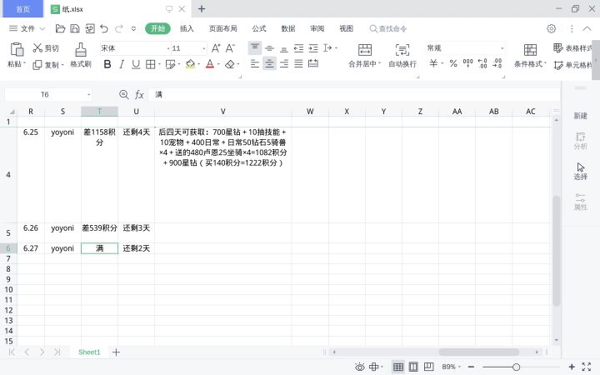Increase decimal places

point(482,63)
